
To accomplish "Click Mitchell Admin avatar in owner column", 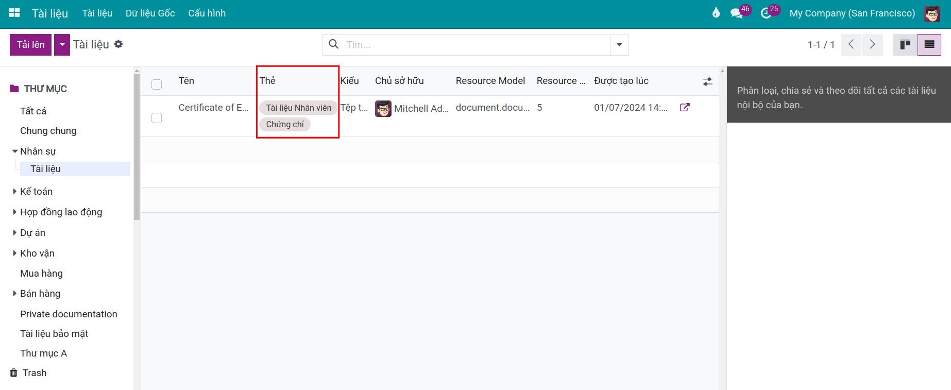I will click(x=383, y=108).
